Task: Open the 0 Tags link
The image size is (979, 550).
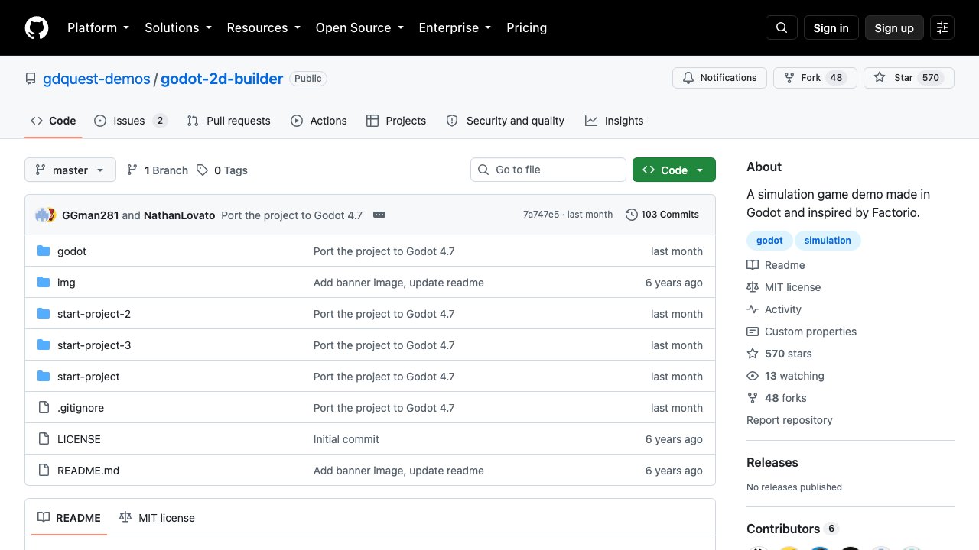Action: click(x=223, y=170)
